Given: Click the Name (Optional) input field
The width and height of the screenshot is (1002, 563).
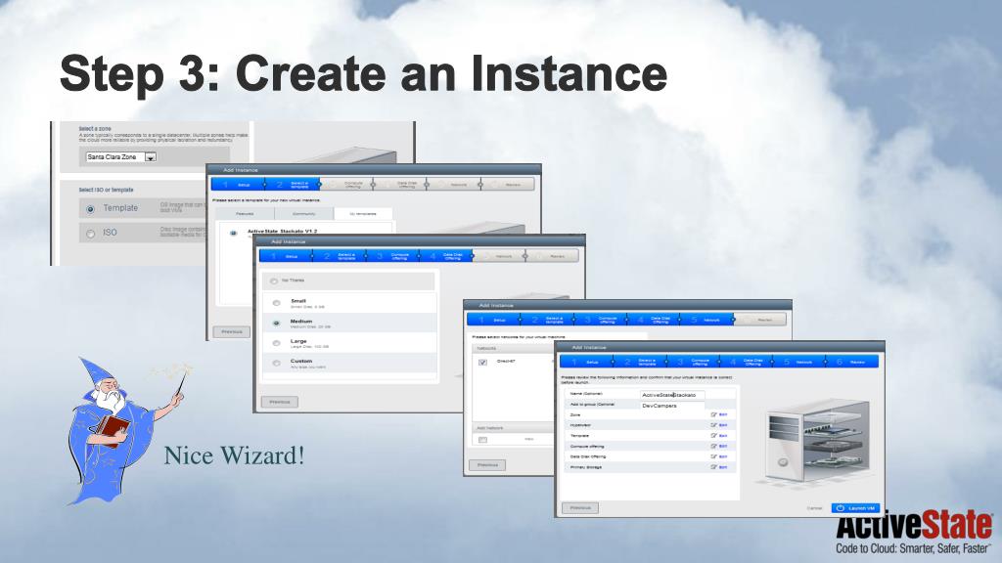Looking at the screenshot, I should pos(672,395).
